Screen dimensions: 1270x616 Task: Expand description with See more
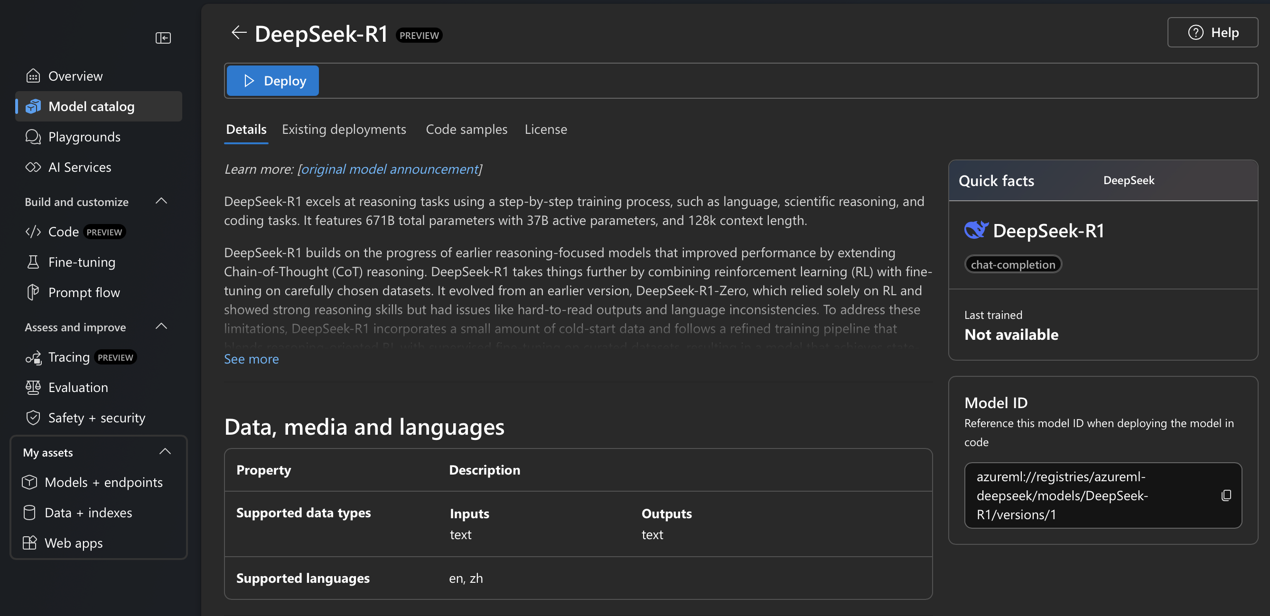(x=252, y=359)
